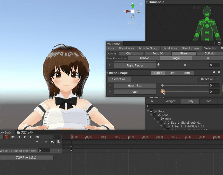This screenshot has height=175, width=223.
Task: Jump to the first keyframe
Action: 13,137
